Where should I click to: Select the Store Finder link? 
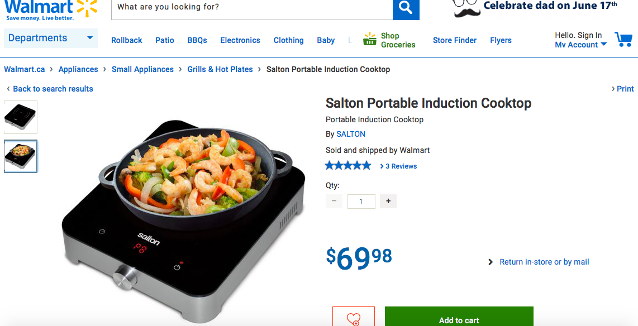(455, 40)
